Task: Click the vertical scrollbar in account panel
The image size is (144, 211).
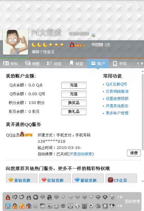Action: point(143,112)
